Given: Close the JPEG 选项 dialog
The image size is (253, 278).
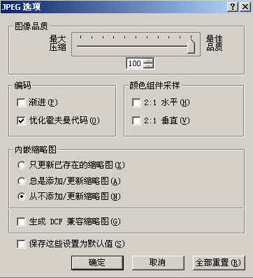Looking at the screenshot, I should [x=245, y=6].
